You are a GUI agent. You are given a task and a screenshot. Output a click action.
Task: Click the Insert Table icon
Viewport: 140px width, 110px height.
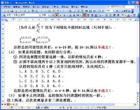(78, 11)
